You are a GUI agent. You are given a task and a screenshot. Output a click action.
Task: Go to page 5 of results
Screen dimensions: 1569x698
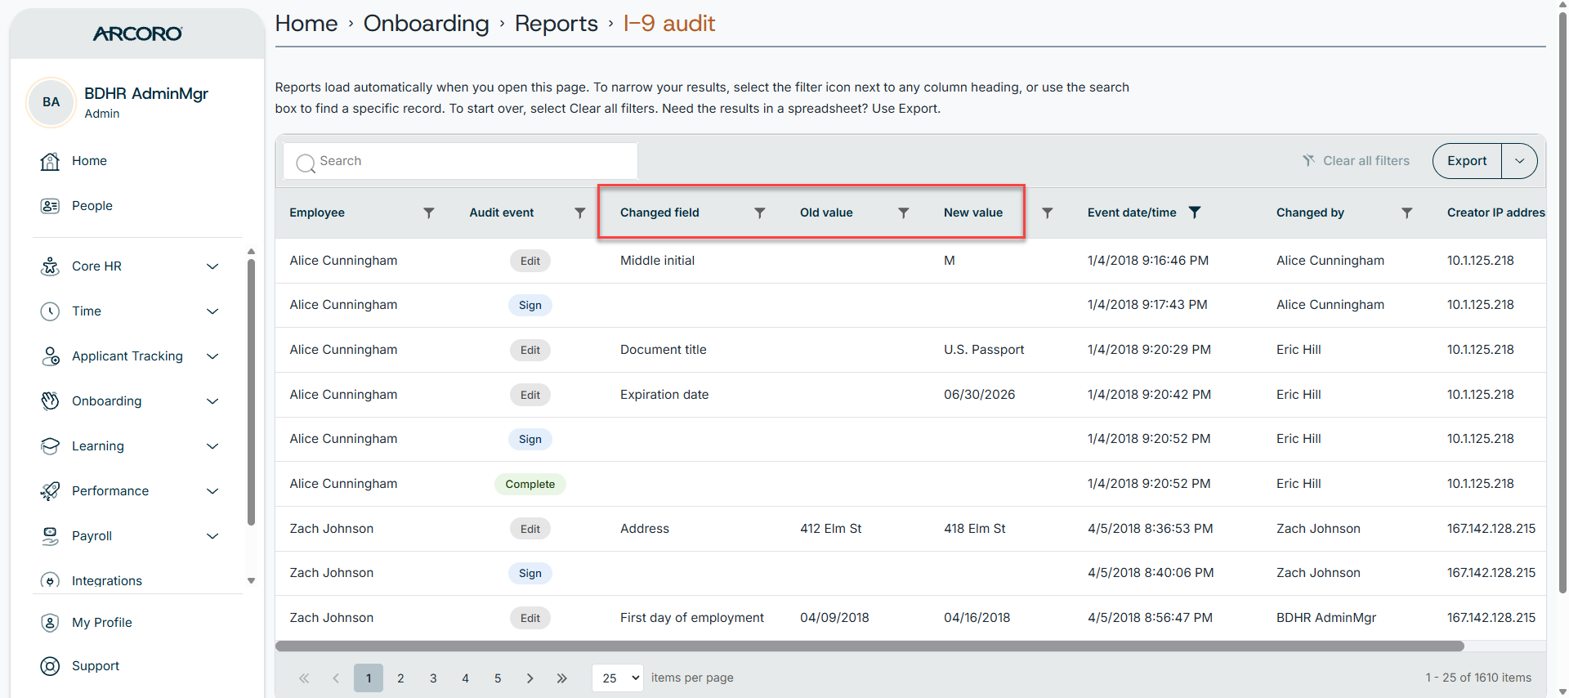498,678
